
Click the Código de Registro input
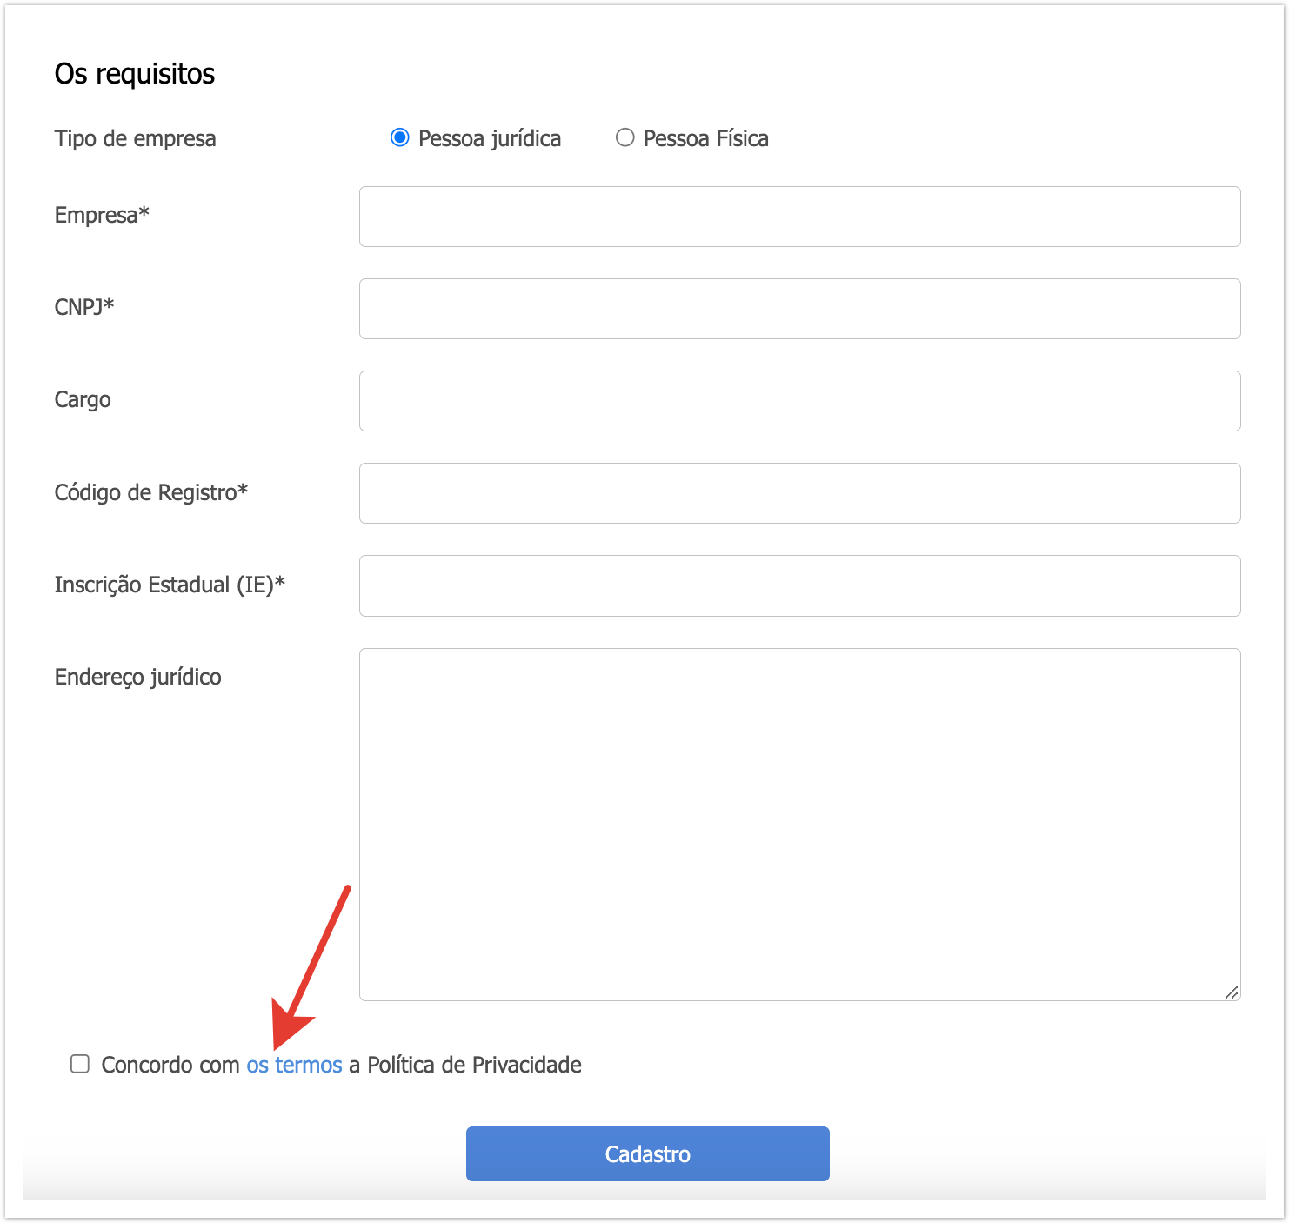(x=799, y=493)
